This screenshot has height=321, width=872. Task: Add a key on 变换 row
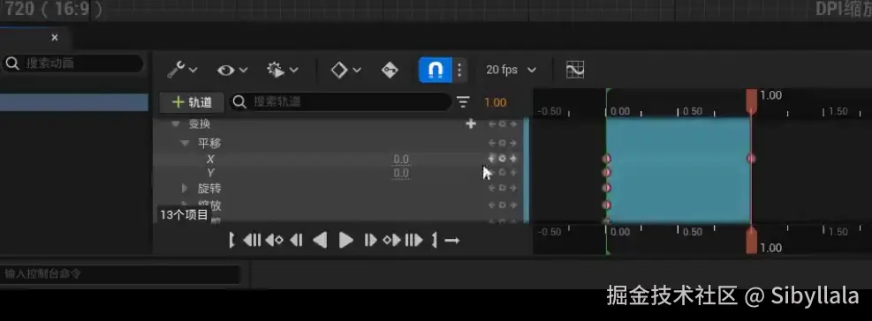(502, 123)
